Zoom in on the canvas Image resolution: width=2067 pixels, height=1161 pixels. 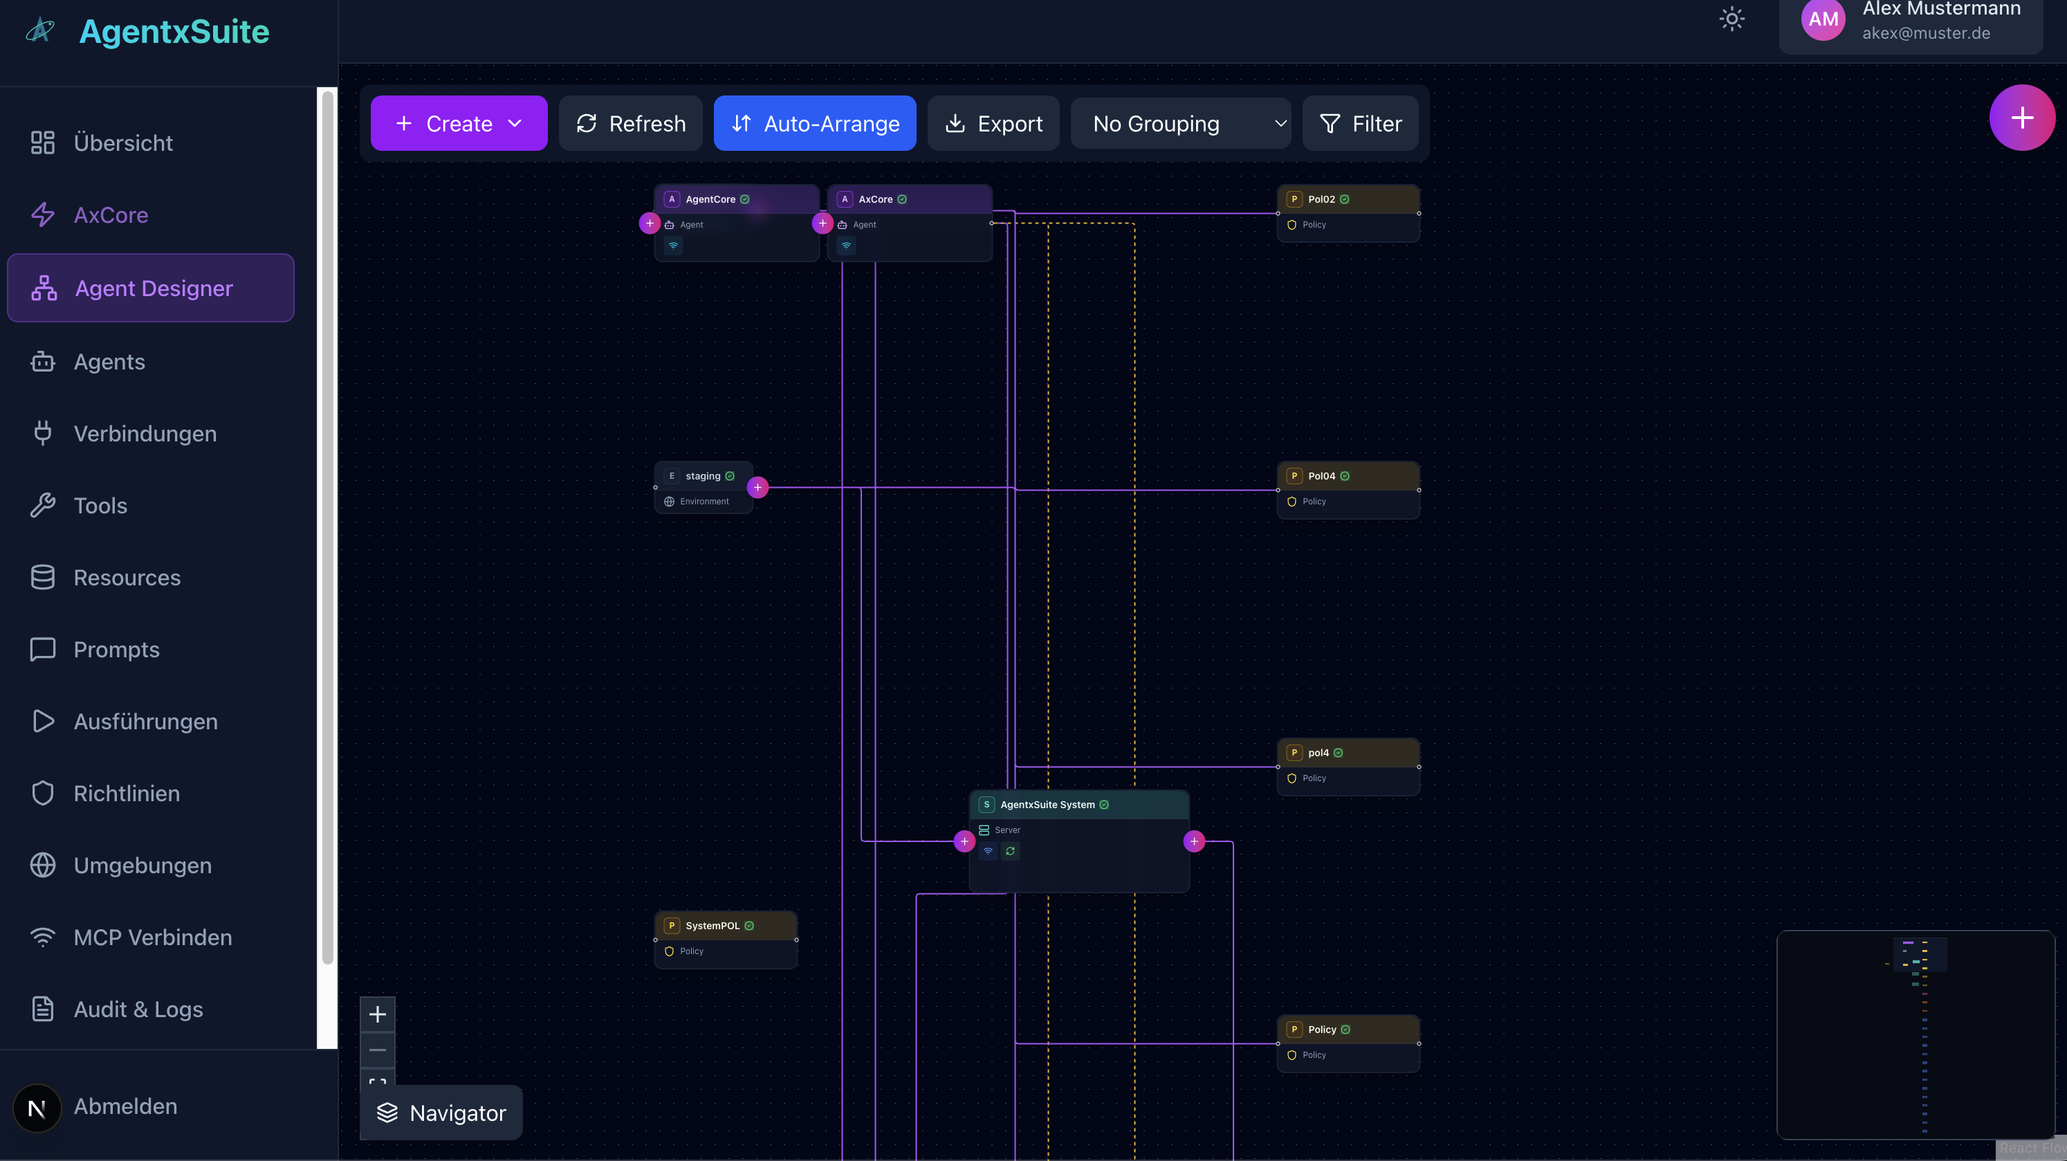(377, 1014)
